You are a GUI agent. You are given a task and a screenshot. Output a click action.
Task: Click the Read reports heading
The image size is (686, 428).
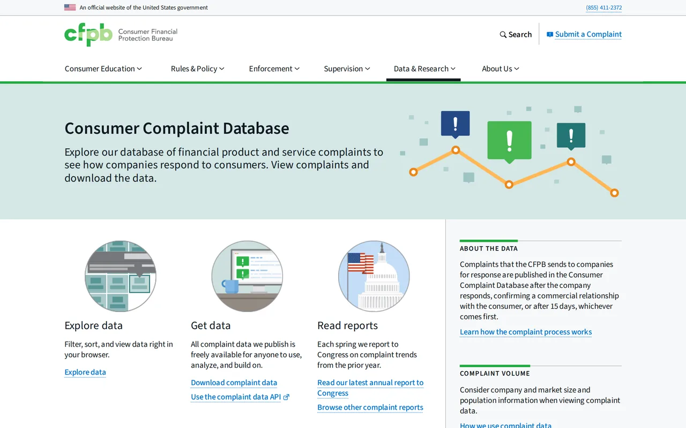347,326
